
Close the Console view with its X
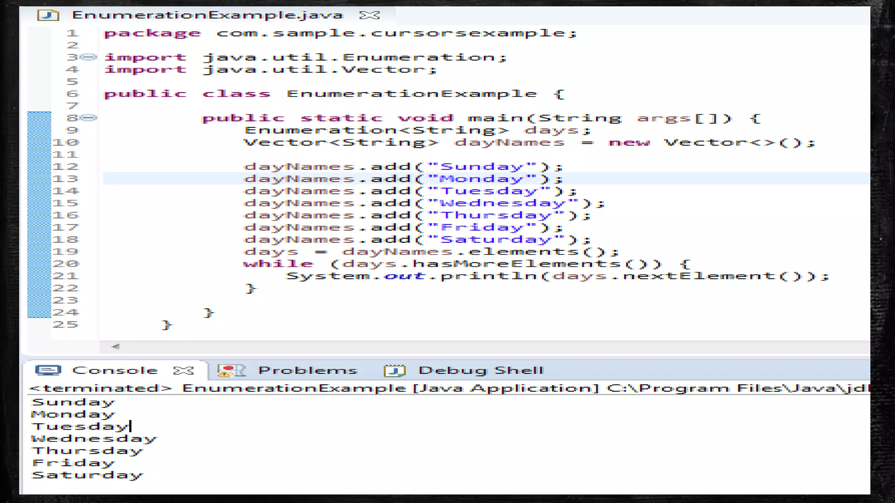point(183,371)
